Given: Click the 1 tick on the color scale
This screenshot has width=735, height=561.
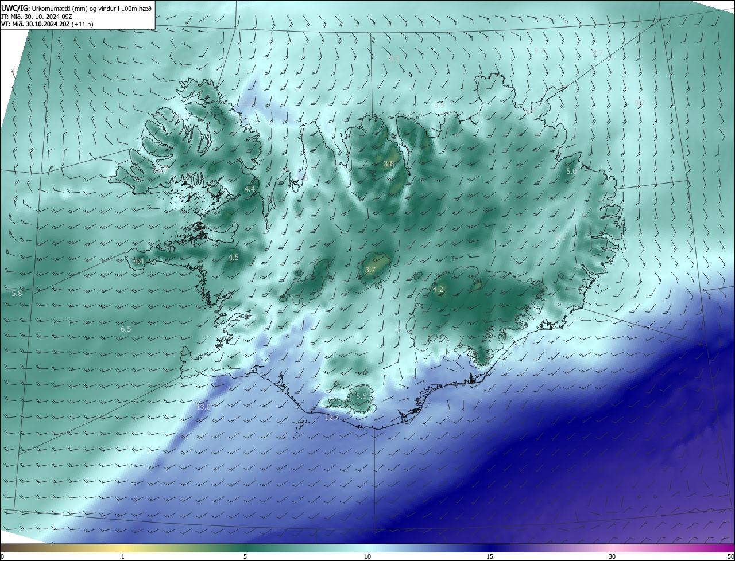Looking at the screenshot, I should click(123, 556).
